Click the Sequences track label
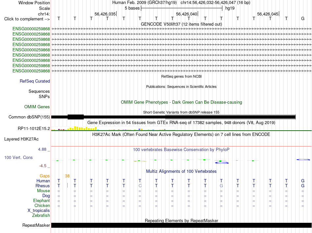The height and width of the screenshot is (233, 312). pos(39,91)
